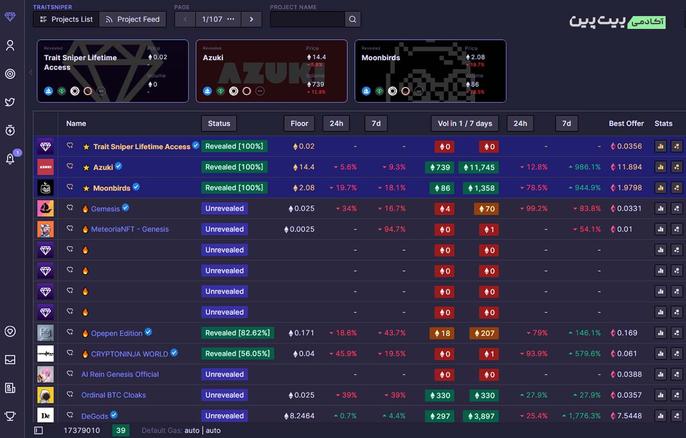Toggle favorite heart for CRYPTONINJA WORLD row
686x438 pixels.
(x=70, y=353)
